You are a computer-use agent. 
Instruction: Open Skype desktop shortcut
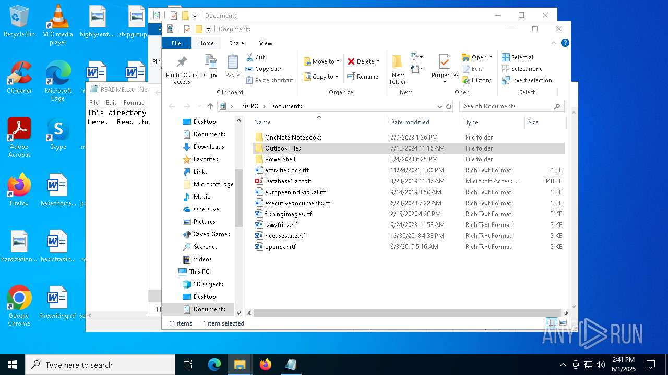coord(58,133)
